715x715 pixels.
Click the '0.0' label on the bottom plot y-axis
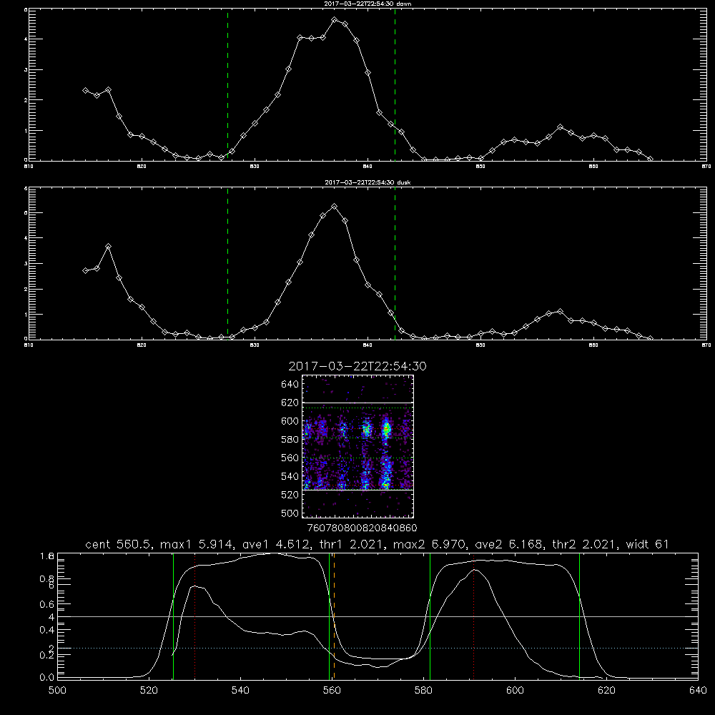[x=46, y=678]
